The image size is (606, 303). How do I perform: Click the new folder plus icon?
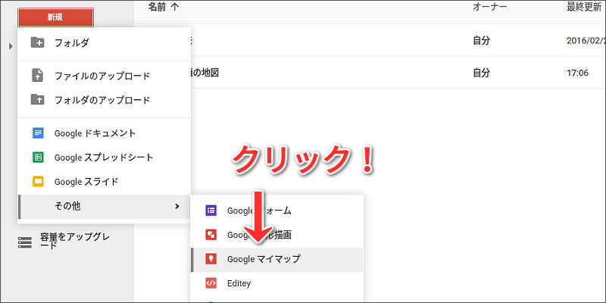click(37, 42)
